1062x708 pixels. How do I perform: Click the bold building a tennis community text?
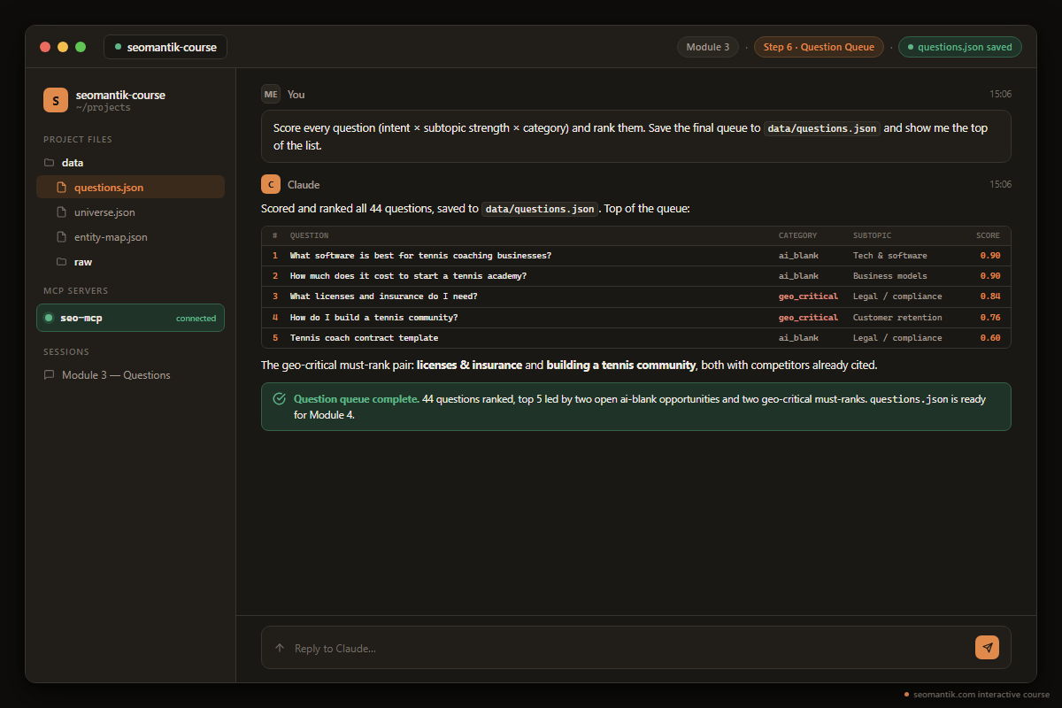pyautogui.click(x=621, y=366)
